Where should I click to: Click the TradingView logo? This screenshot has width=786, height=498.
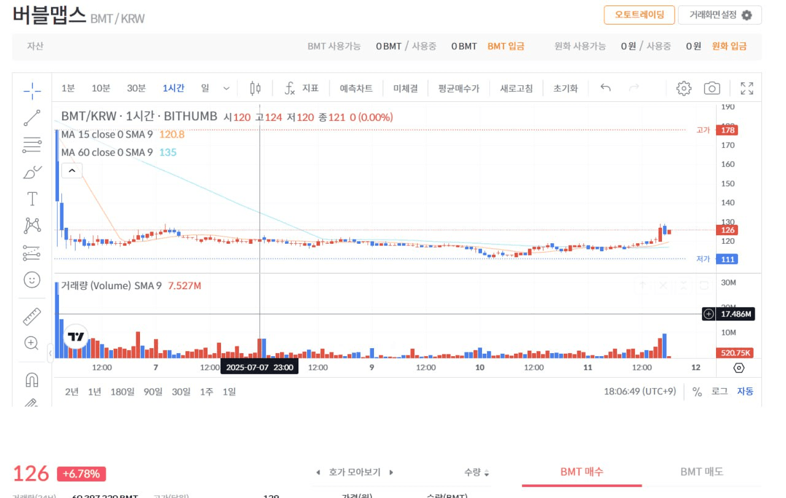tap(76, 337)
